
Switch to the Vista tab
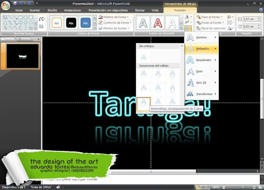click(155, 10)
